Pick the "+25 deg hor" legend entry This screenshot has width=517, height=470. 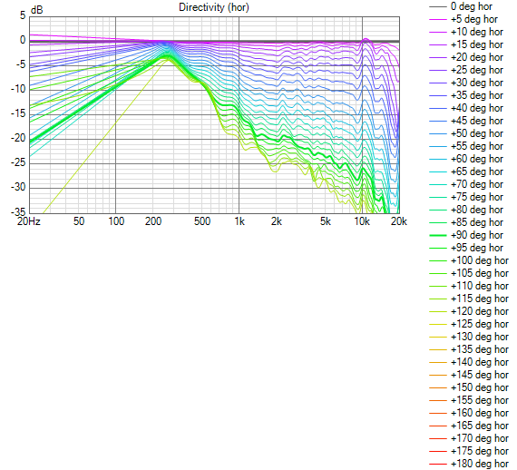466,70
